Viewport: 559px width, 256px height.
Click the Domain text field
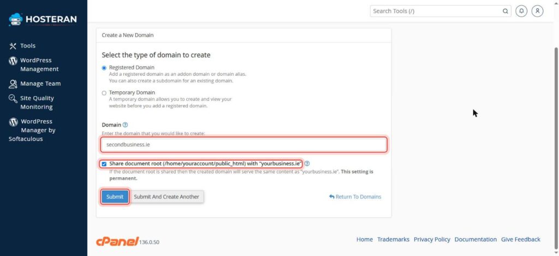coord(244,145)
